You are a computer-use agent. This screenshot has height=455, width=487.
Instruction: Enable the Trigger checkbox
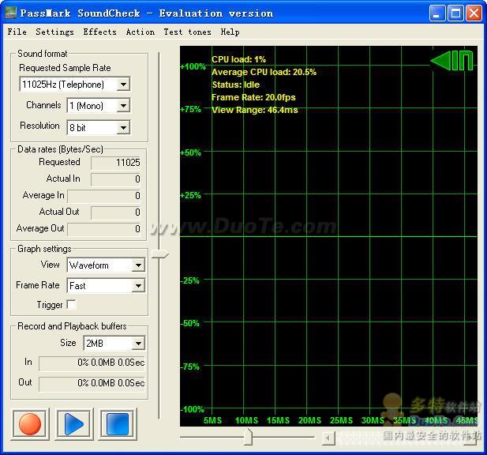tap(72, 304)
